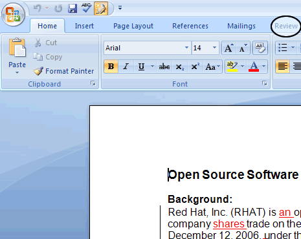
Task: Click the font size box showing 14
Action: pos(202,48)
